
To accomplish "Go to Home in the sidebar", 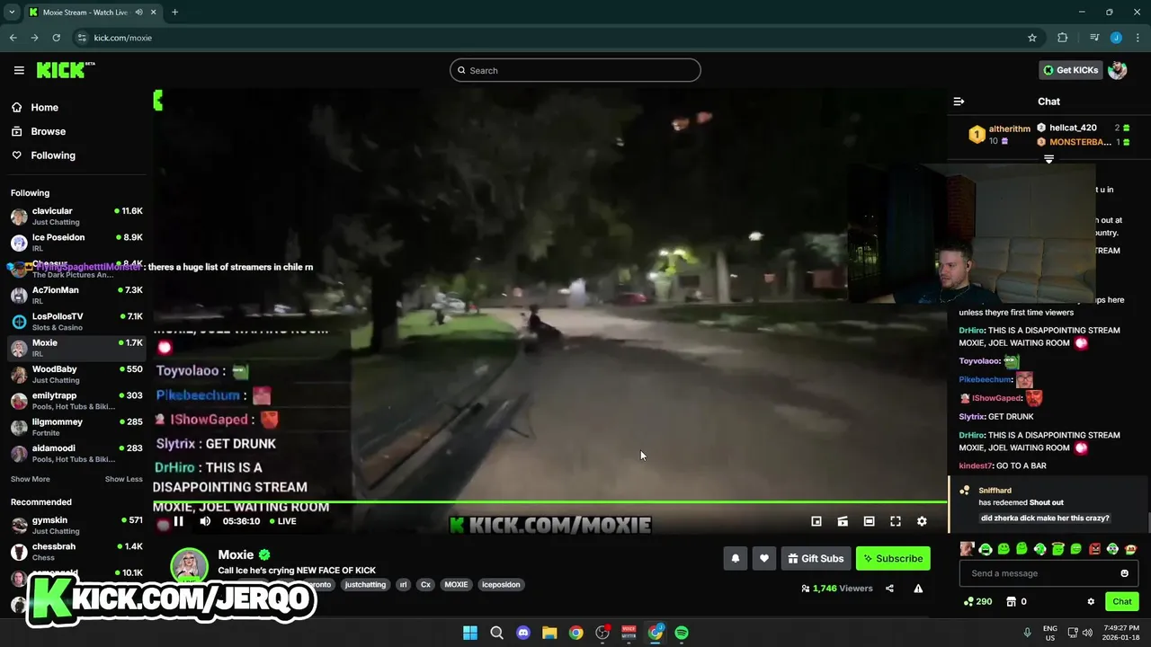I will coord(44,107).
